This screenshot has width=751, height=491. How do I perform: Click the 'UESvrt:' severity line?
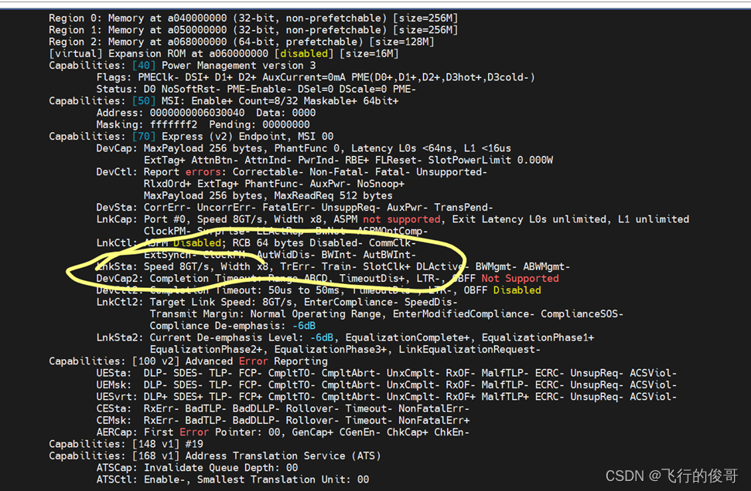tap(387, 397)
